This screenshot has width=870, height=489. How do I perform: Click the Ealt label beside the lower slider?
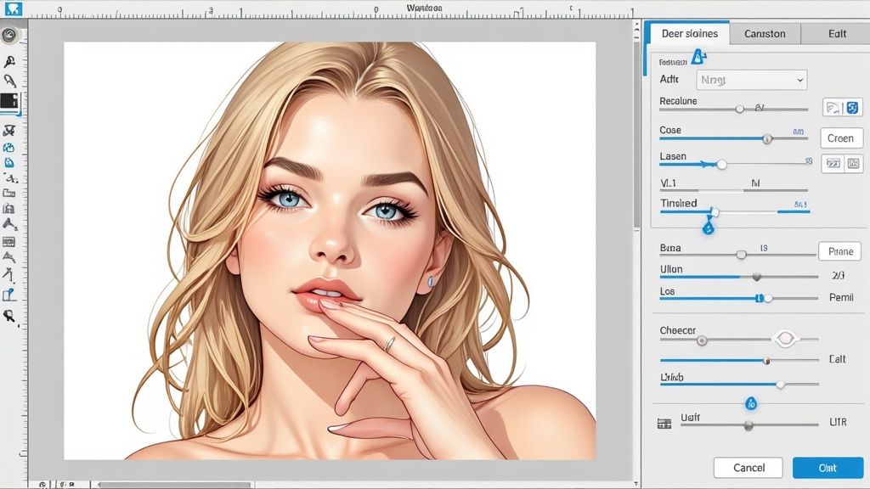[837, 359]
